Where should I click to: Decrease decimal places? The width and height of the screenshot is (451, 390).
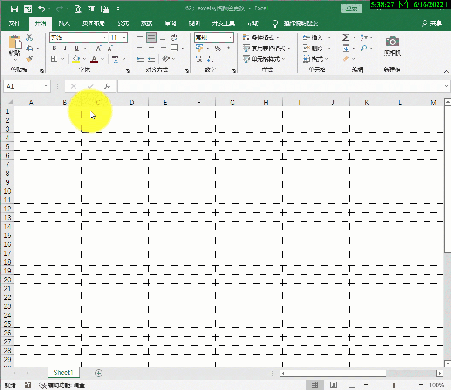tap(211, 59)
